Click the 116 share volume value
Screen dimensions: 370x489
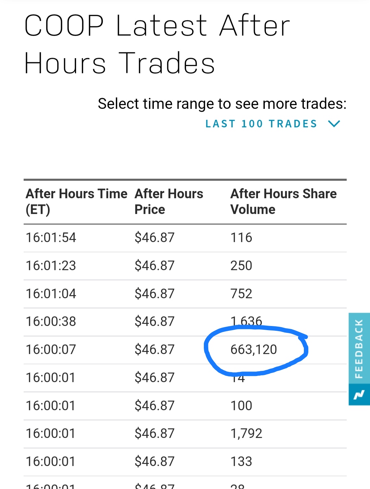pyautogui.click(x=241, y=238)
